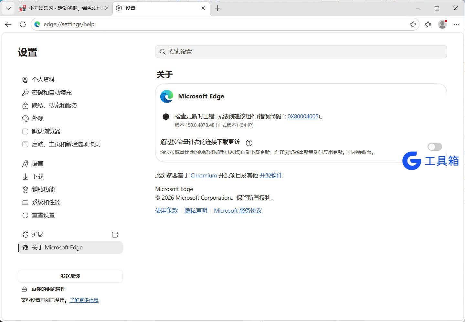
Task: Add this page to favorites star
Action: [x=413, y=24]
